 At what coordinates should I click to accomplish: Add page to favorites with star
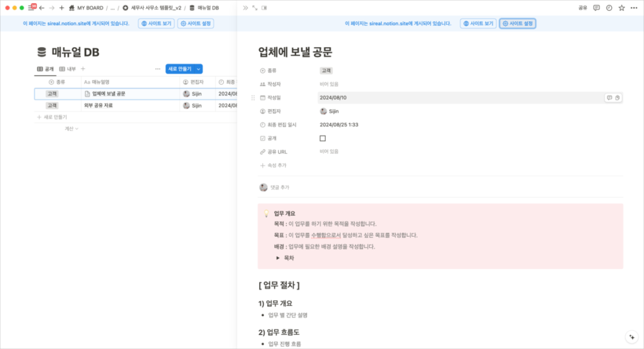[x=622, y=8]
